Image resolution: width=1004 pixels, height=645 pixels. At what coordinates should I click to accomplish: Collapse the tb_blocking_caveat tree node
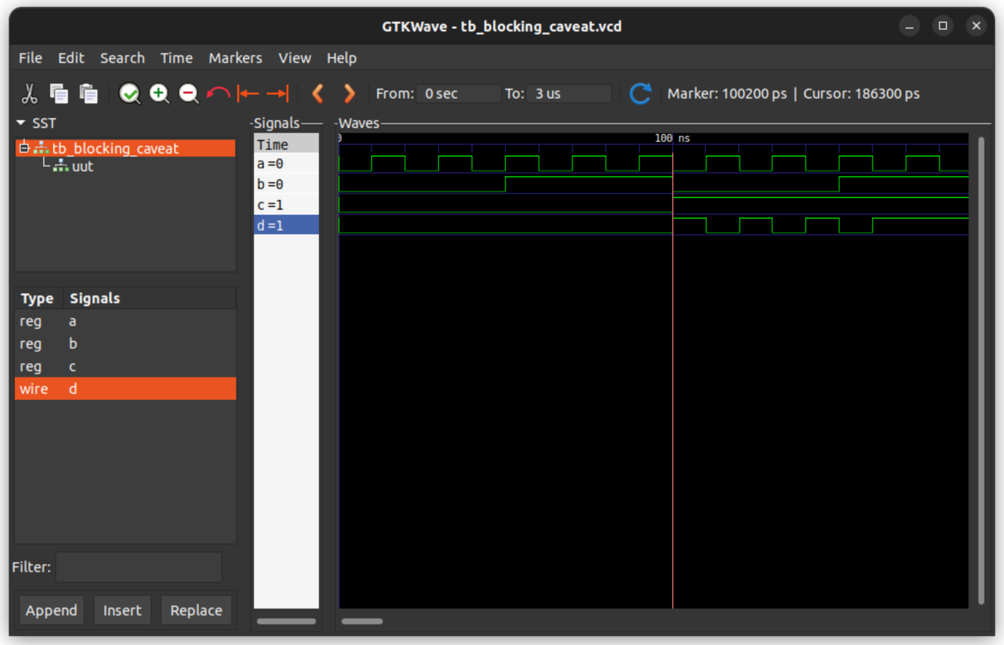pos(24,148)
